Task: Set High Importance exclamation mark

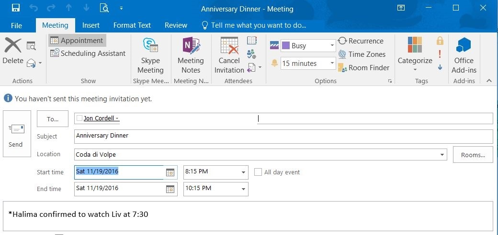Action: coord(440,54)
